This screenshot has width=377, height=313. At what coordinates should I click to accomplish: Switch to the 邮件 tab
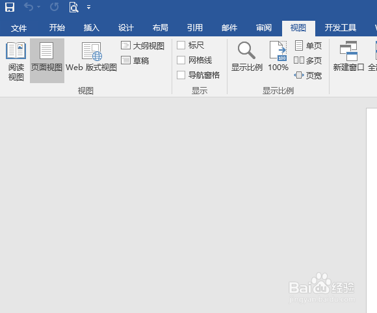229,28
